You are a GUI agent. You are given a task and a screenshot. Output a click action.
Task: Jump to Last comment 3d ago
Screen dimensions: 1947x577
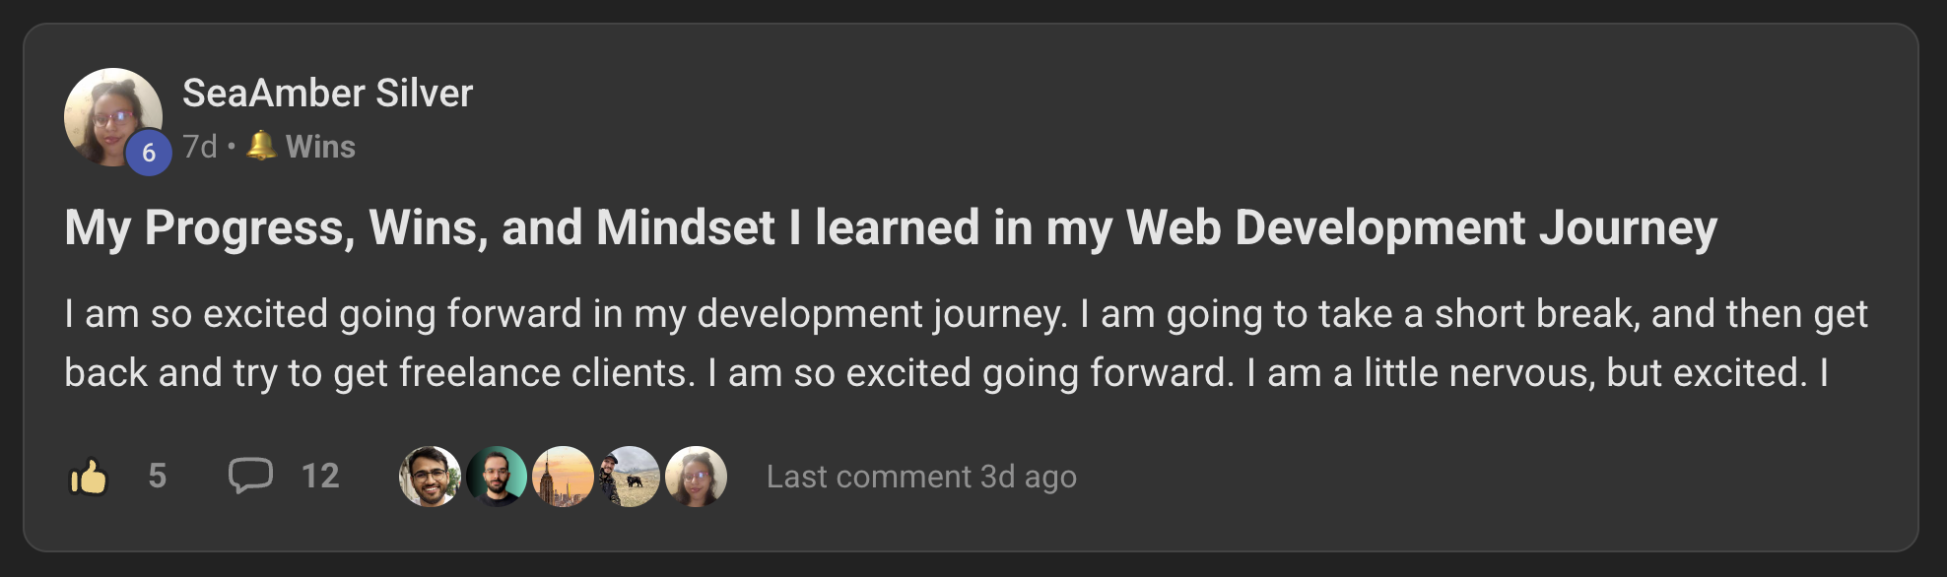pos(921,477)
